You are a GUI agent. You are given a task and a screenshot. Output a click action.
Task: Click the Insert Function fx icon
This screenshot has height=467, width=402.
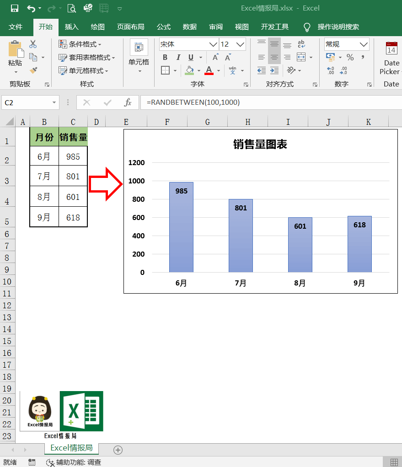pyautogui.click(x=128, y=103)
